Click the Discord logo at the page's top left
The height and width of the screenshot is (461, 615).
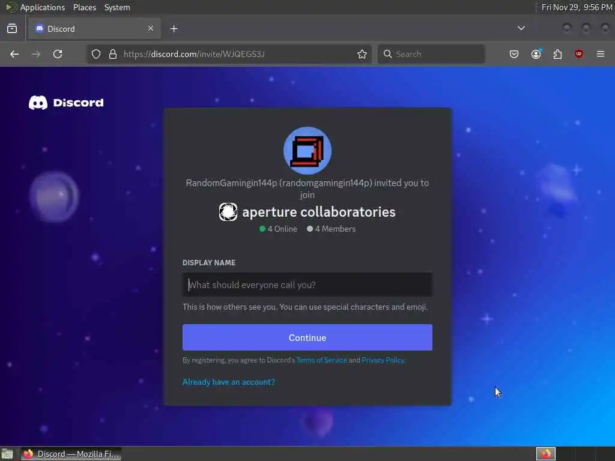coord(66,103)
